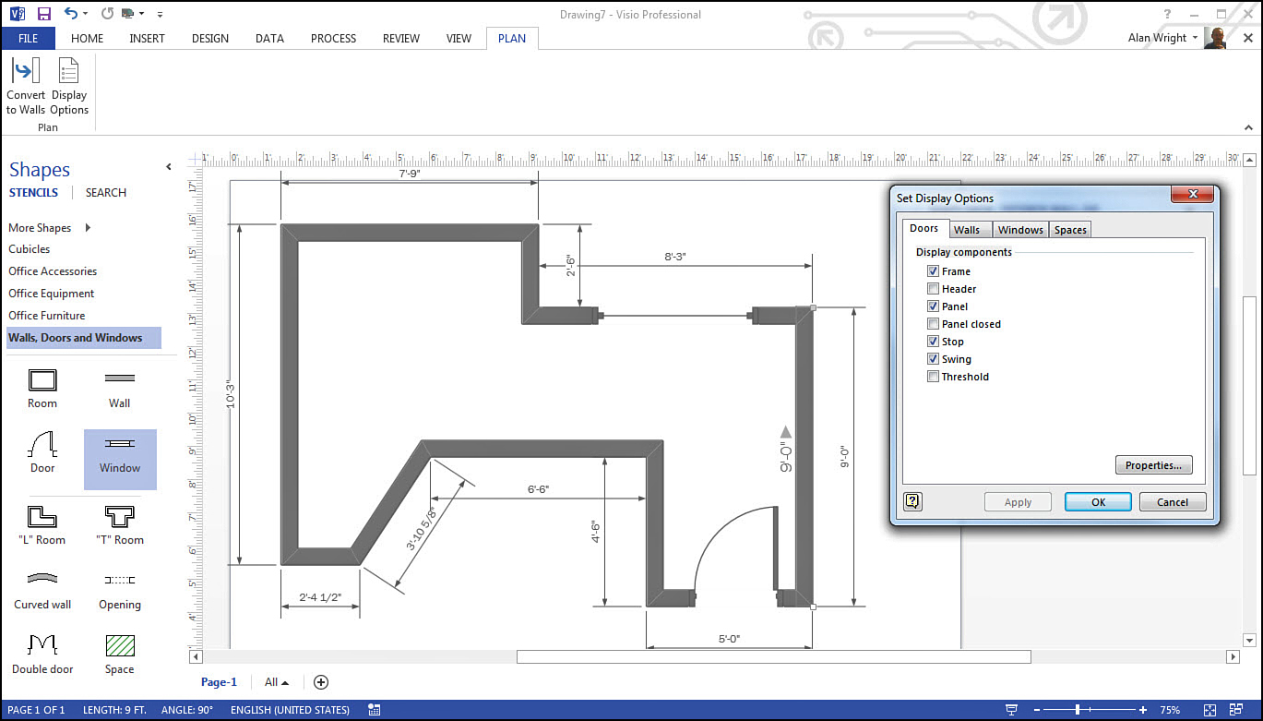Screen dimensions: 1263x721
Task: Click the horizontal scrollbar thumb
Action: click(773, 657)
